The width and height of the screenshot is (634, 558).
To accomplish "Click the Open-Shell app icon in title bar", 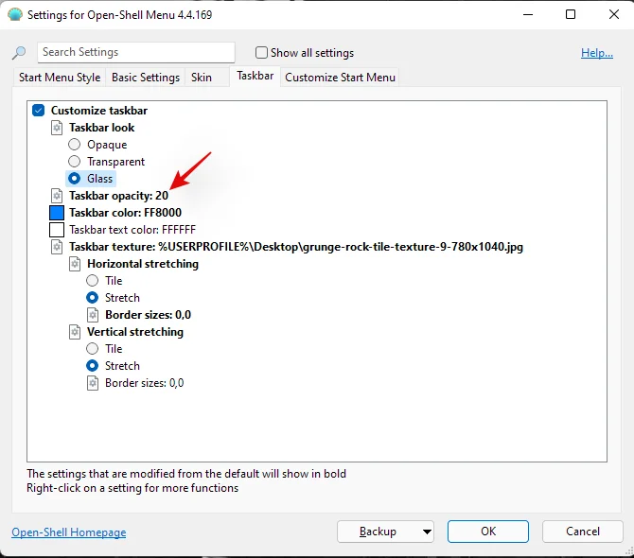I will coord(15,14).
